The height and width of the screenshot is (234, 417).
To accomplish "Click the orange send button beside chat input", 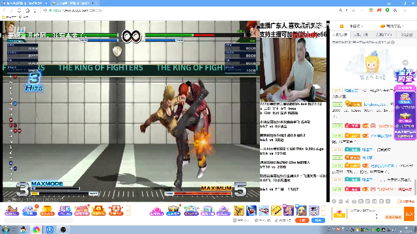I will coord(409,214).
